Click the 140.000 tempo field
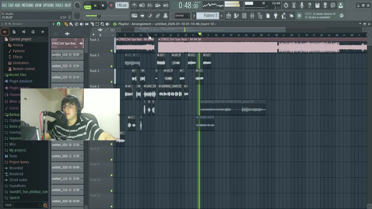The width and height of the screenshot is (372, 209). pyautogui.click(x=121, y=5)
